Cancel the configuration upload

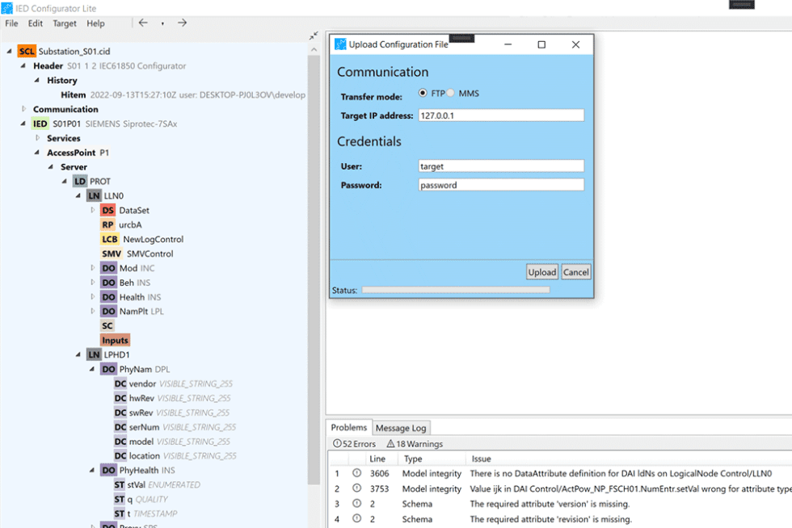coord(575,272)
